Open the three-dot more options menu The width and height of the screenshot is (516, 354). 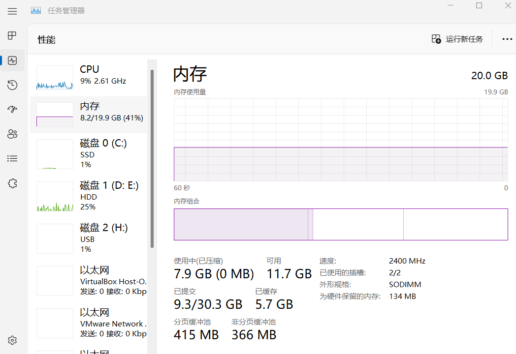507,39
